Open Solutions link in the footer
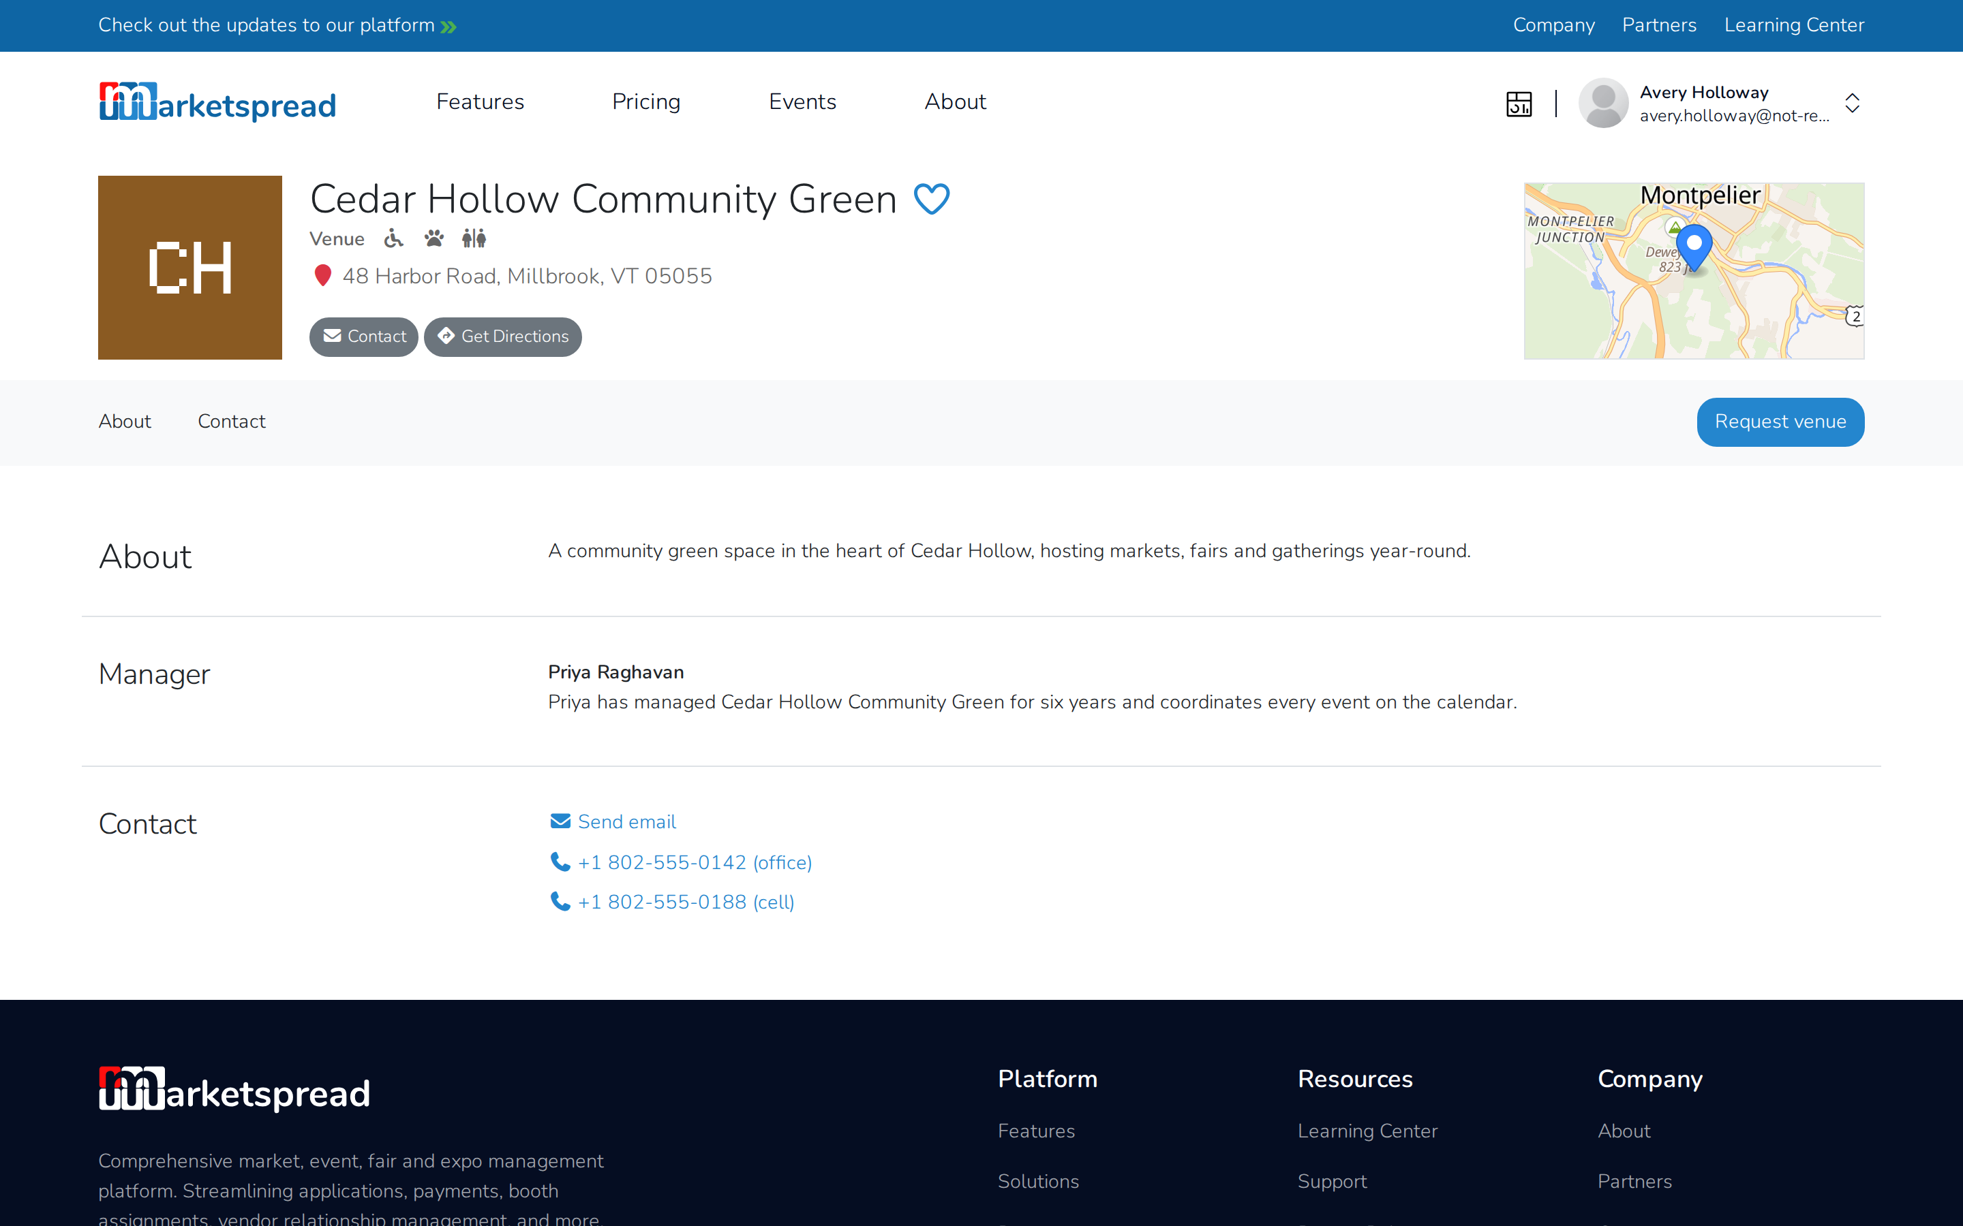The width and height of the screenshot is (1963, 1226). click(x=1038, y=1182)
